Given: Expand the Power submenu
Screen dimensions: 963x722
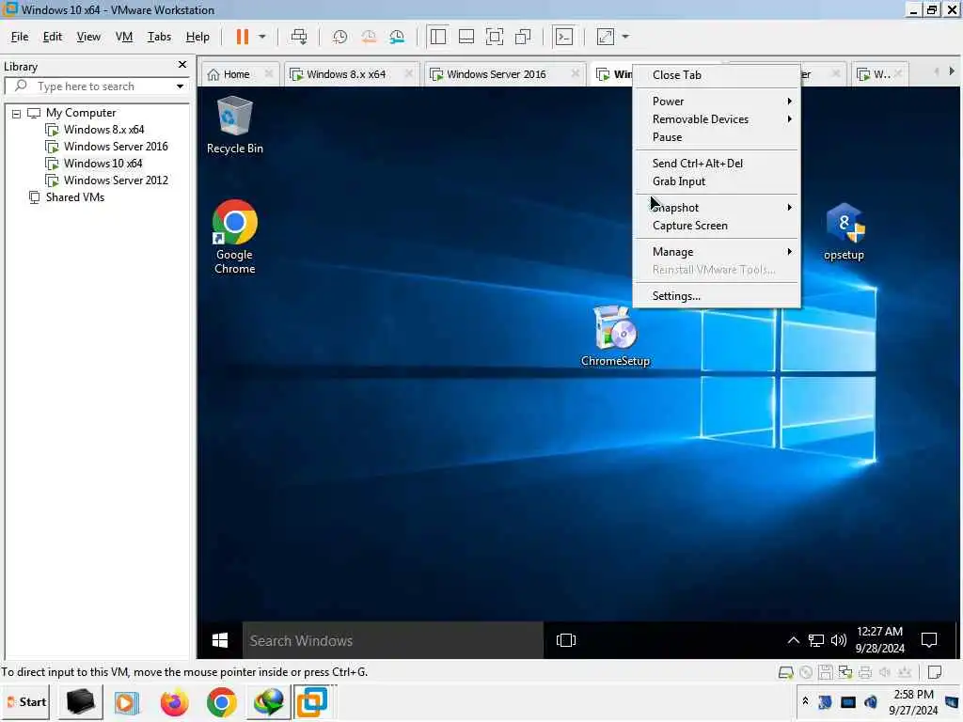Looking at the screenshot, I should 717,102.
